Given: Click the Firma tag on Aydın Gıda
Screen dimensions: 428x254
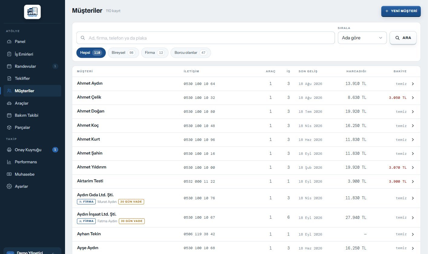Looking at the screenshot, I should click(86, 202).
